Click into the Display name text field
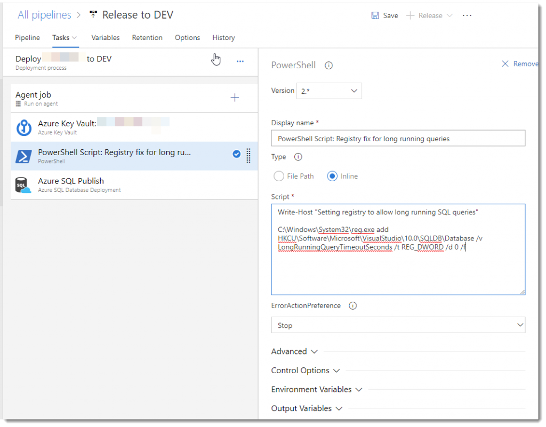The height and width of the screenshot is (427, 546). point(398,139)
